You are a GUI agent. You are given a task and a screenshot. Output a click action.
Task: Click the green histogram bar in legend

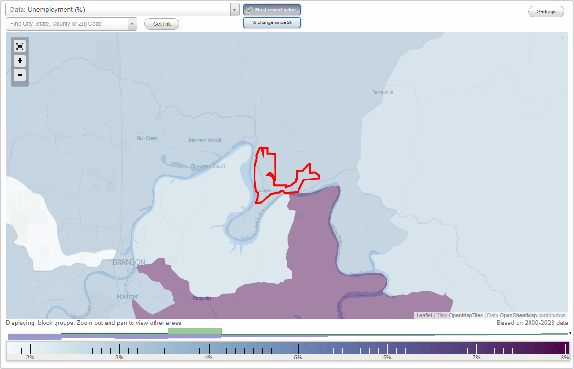click(195, 331)
